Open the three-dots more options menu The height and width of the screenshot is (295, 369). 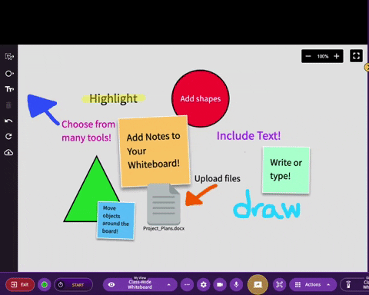point(187,284)
